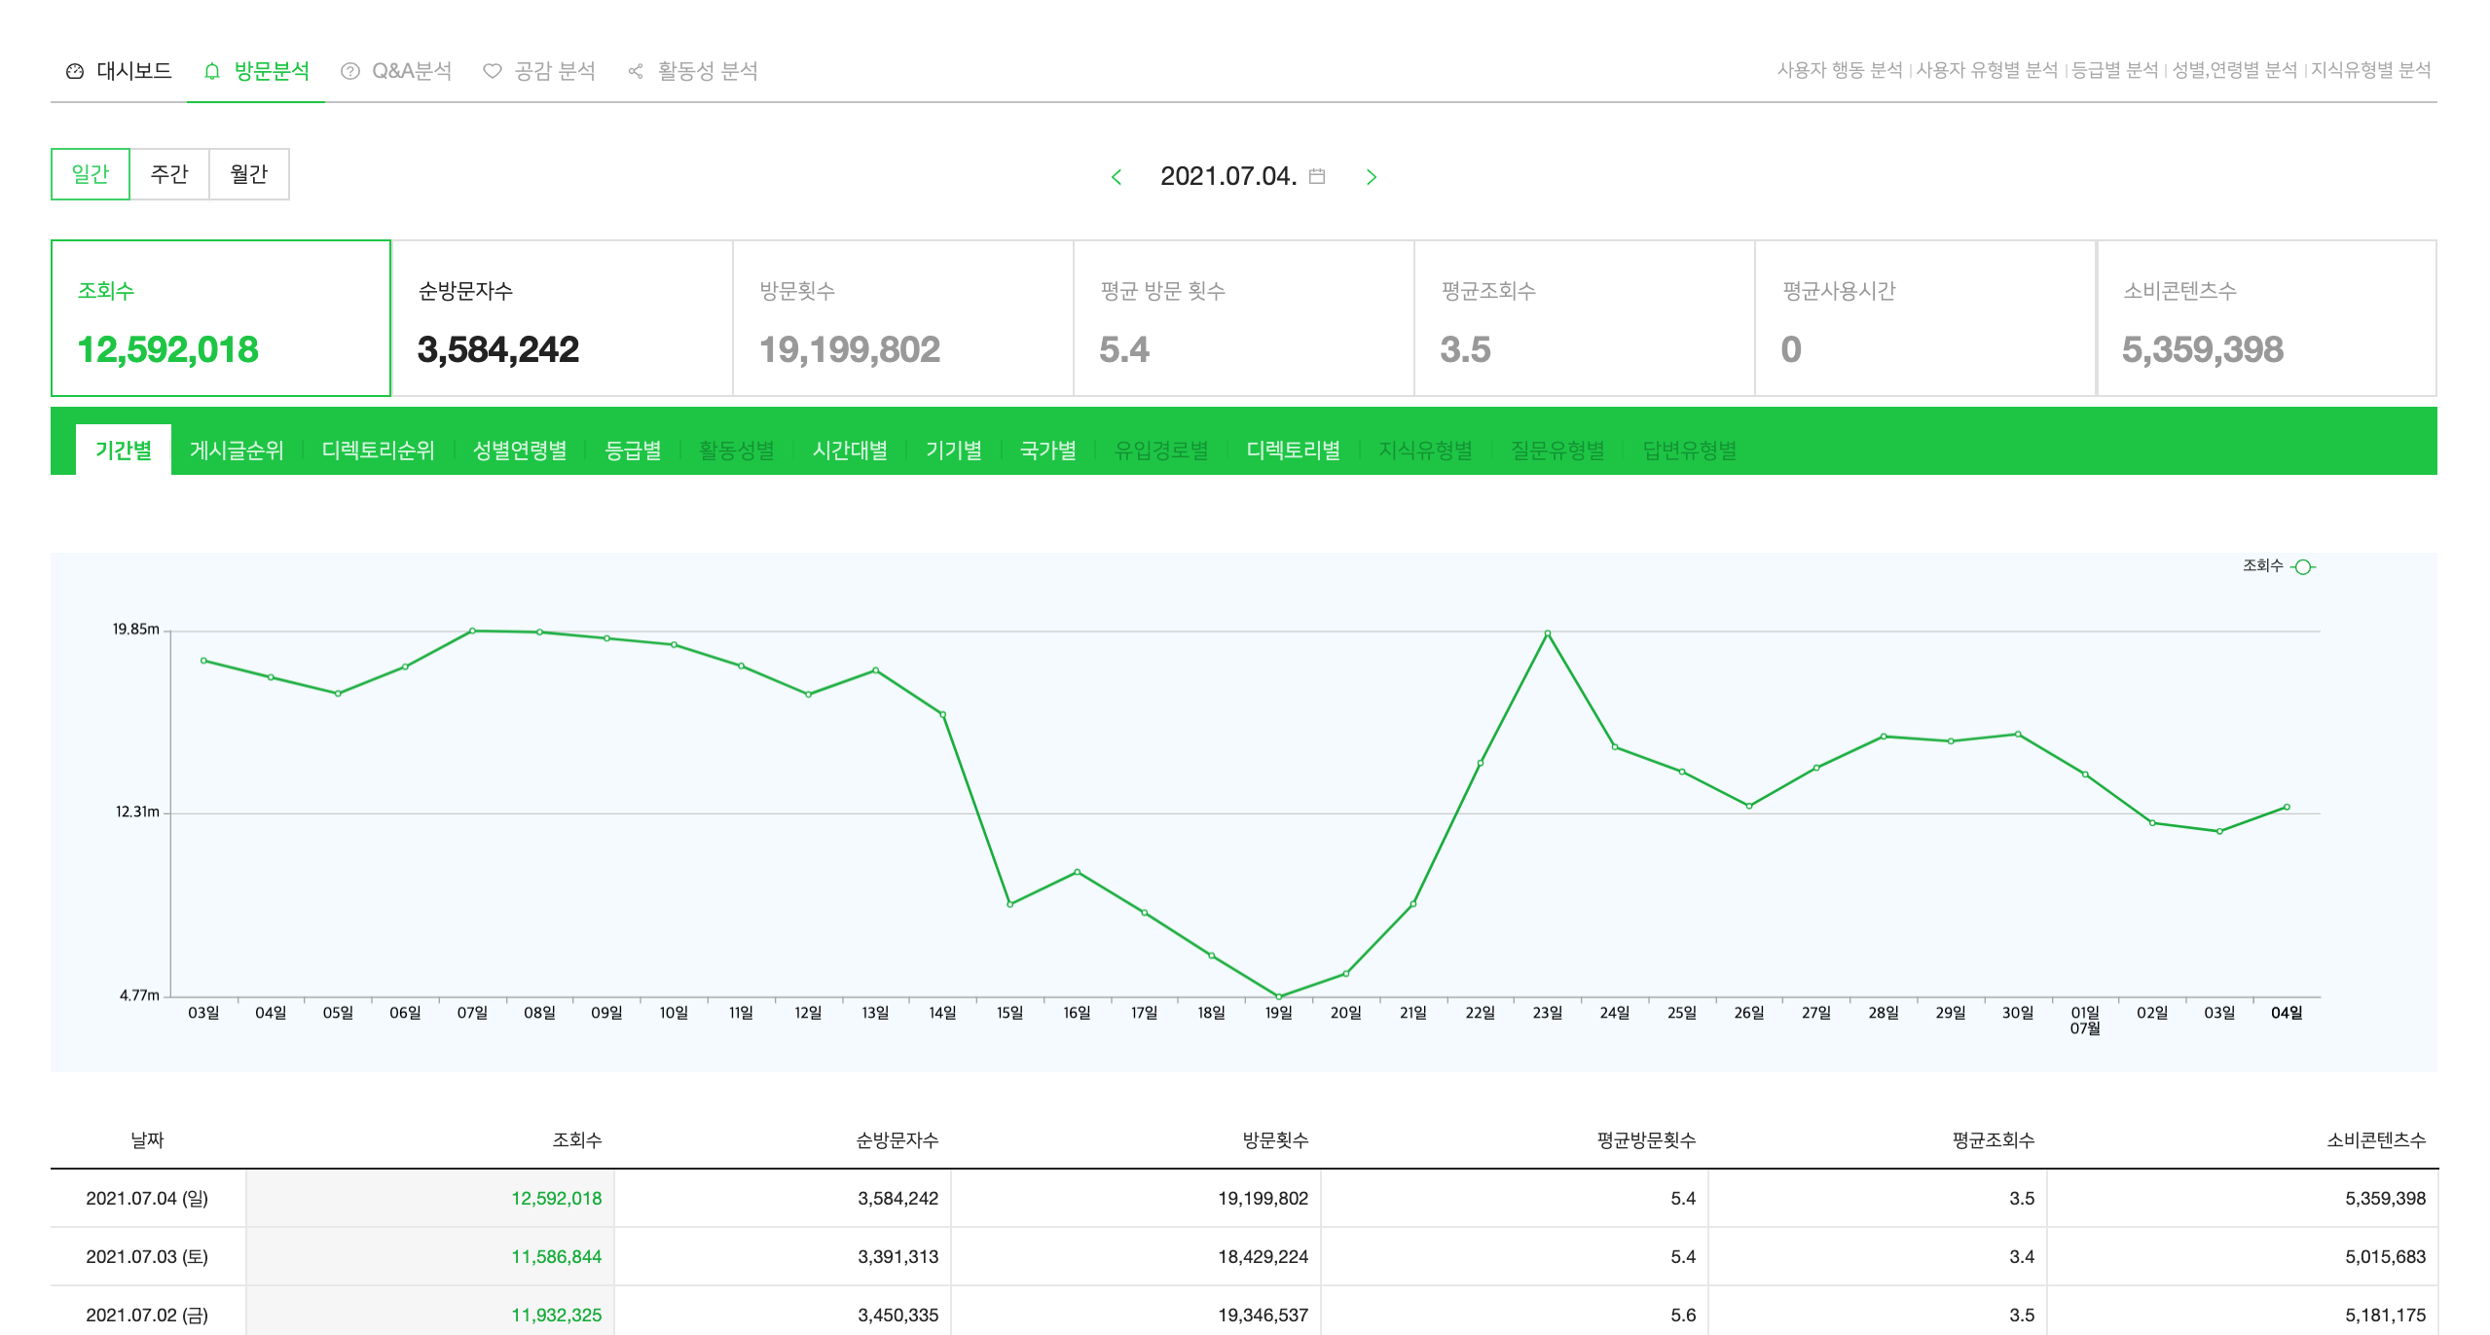Click the 2021.07.04. date field
Image resolution: width=2490 pixels, height=1335 pixels.
click(1228, 176)
